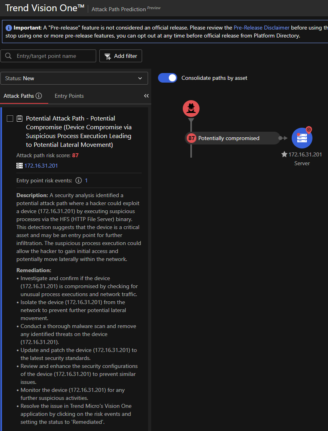Select the blue server node icon

pos(302,138)
